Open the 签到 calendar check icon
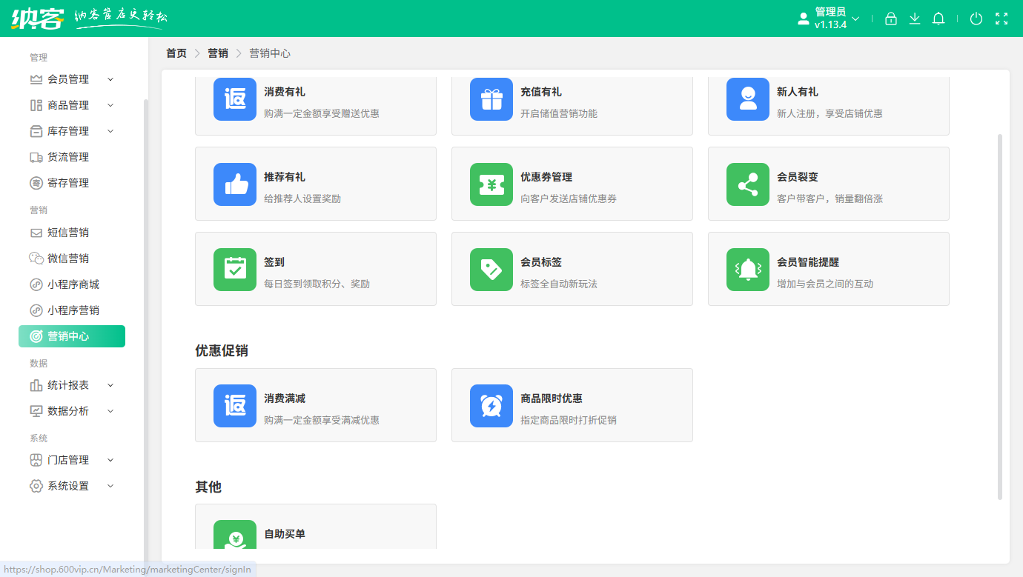The height and width of the screenshot is (577, 1023). click(x=235, y=270)
